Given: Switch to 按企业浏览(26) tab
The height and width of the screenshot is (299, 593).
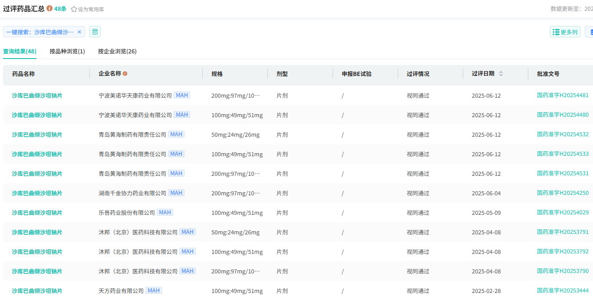Looking at the screenshot, I should 117,51.
